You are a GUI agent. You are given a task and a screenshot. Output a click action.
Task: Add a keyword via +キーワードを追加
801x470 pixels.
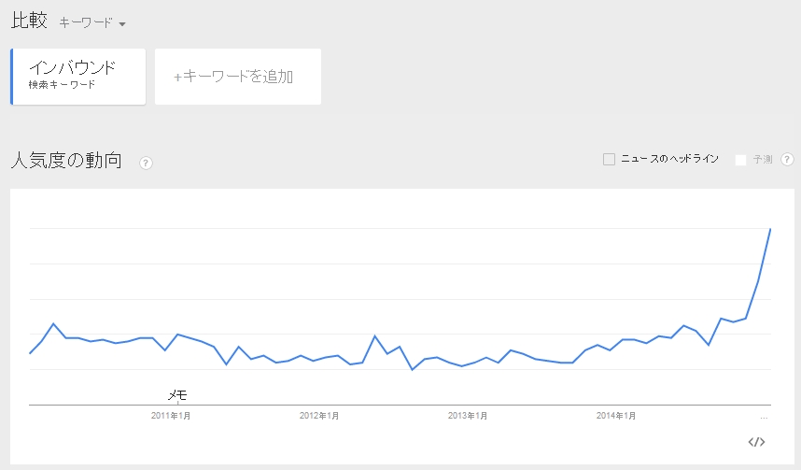(238, 77)
